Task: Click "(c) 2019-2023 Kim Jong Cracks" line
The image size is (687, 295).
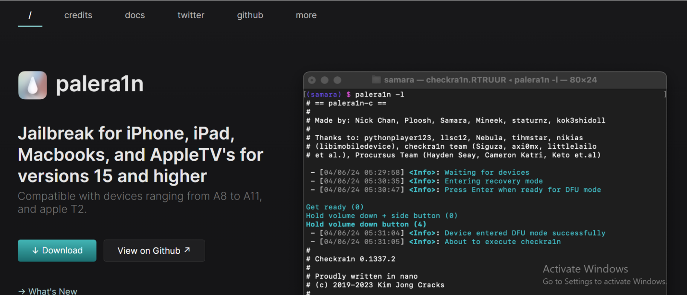Action: tap(375, 284)
